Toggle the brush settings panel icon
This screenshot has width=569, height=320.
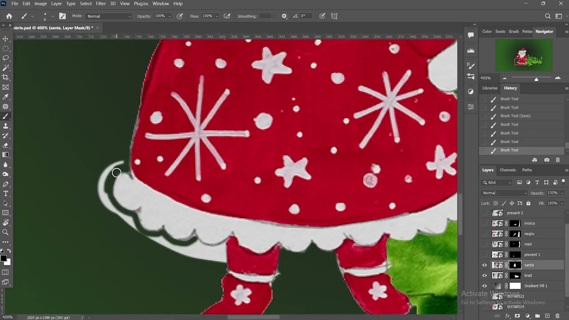click(62, 16)
